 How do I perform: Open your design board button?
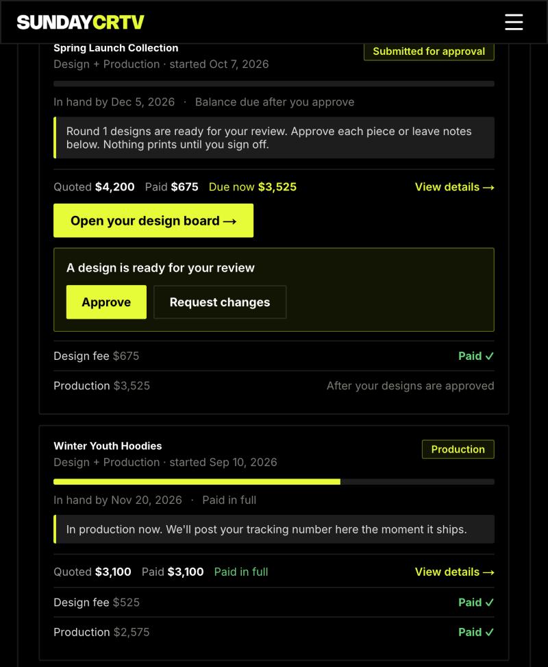pyautogui.click(x=153, y=220)
